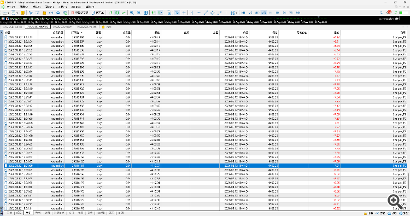This screenshot has height=216, width=410.
Task: Toggle the Algo Trading (算法交易) button
Action: 79,13
